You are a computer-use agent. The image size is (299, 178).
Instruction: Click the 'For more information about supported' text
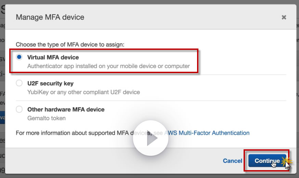[82, 133]
